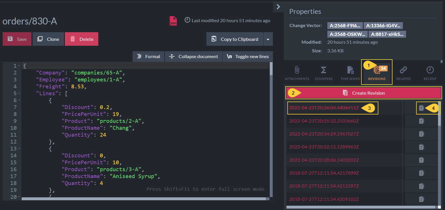The image size is (445, 210).
Task: Switch to the Counters tab
Action: tap(323, 73)
